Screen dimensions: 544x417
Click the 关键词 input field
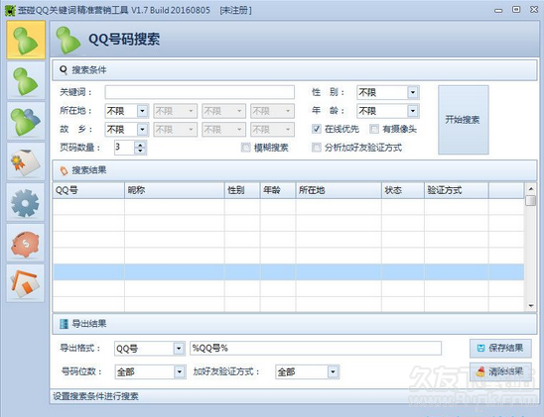point(200,92)
